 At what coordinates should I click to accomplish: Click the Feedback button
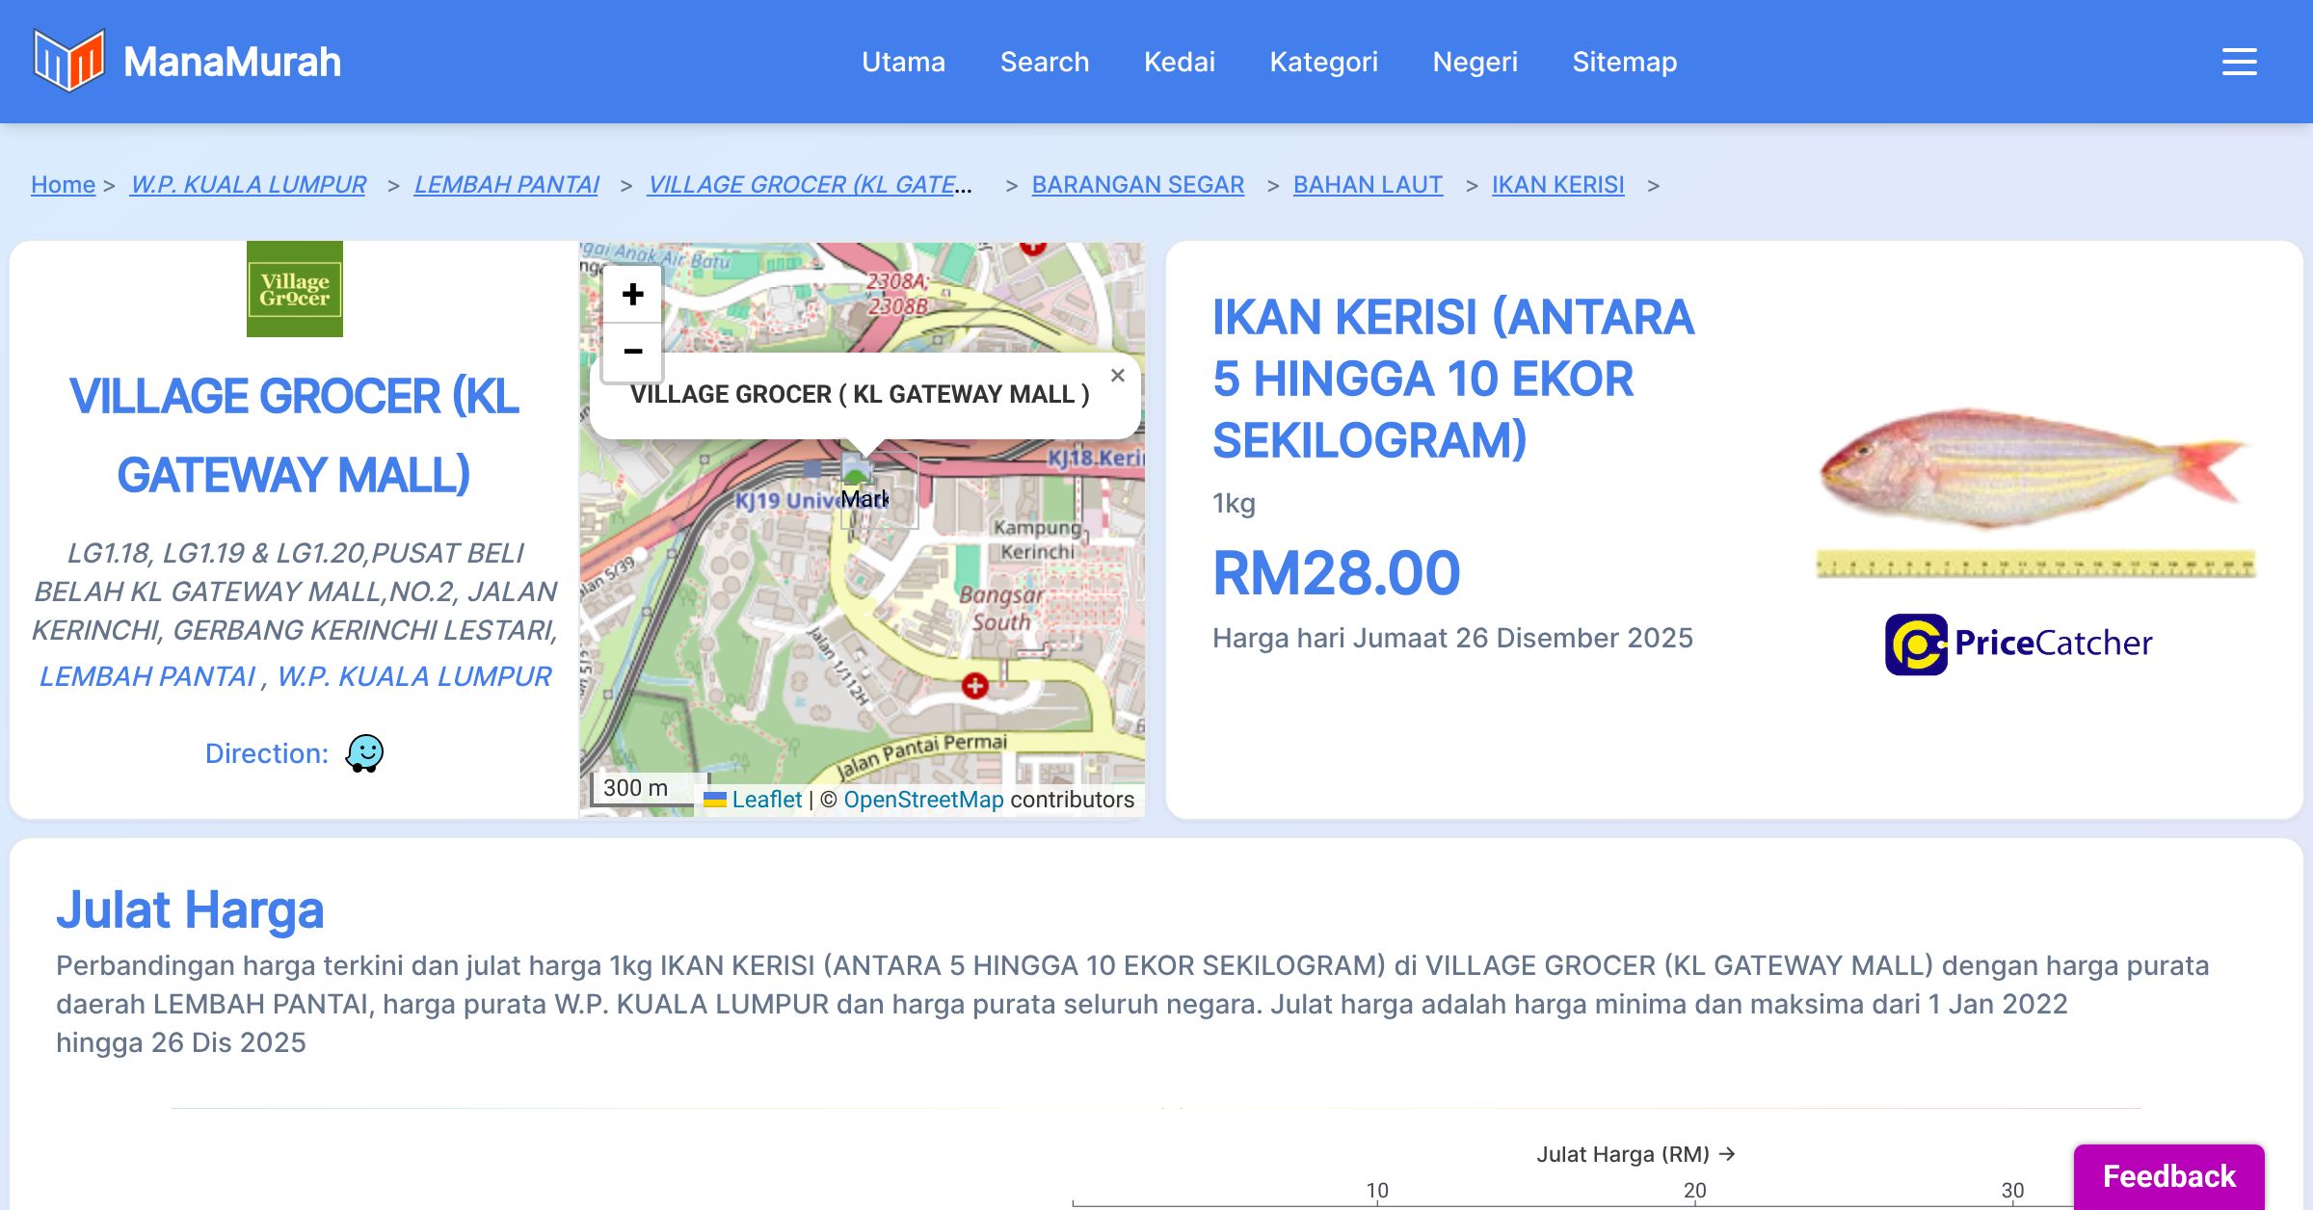coord(2168,1175)
